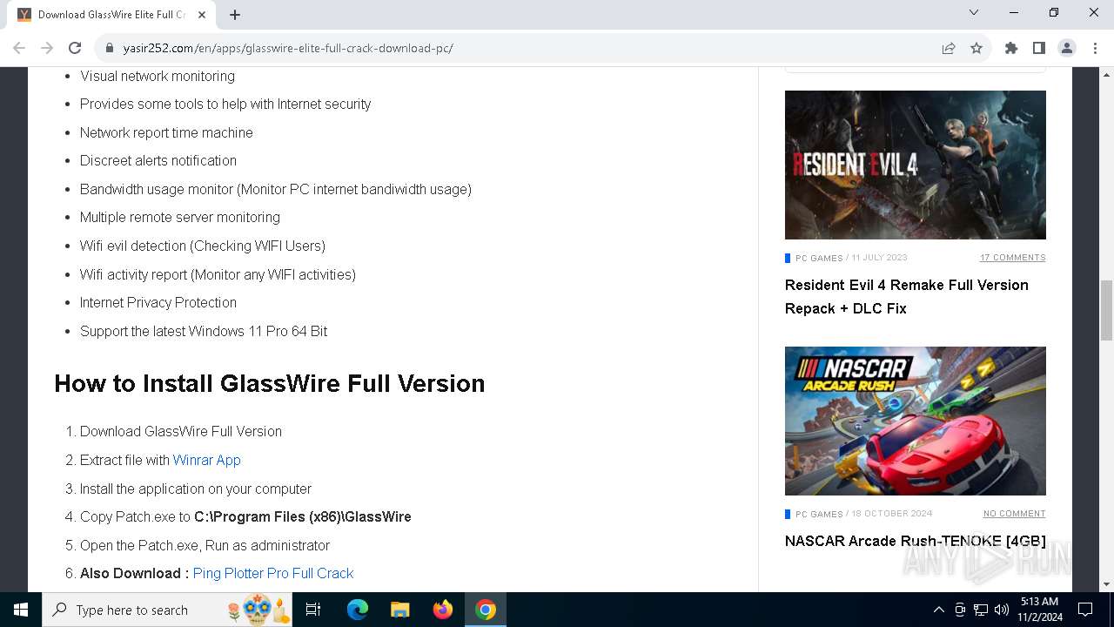This screenshot has height=627, width=1114.
Task: Select Chrome icon on the taskbar
Action: coord(486,610)
